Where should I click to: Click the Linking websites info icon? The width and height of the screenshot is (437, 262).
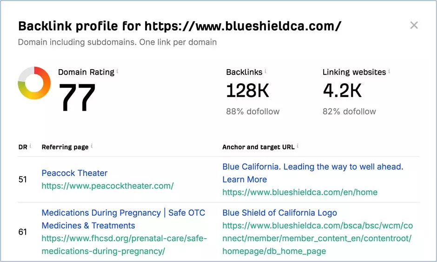(x=389, y=71)
